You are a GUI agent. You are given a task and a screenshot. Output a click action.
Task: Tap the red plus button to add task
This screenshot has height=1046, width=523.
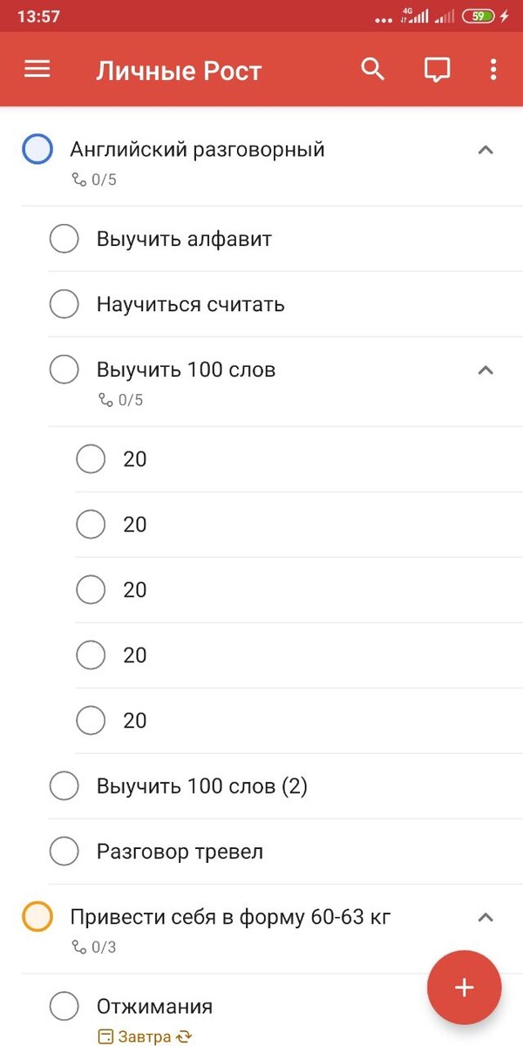pyautogui.click(x=464, y=987)
